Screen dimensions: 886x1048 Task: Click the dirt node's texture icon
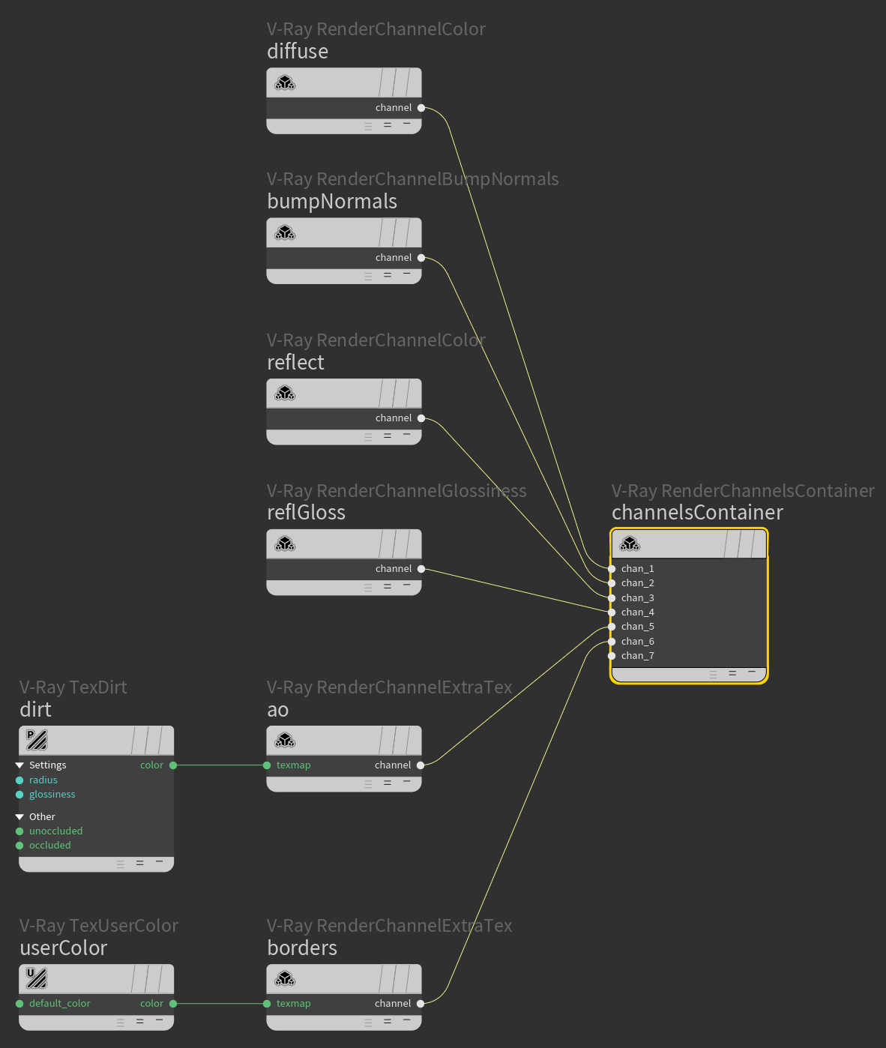tap(37, 740)
